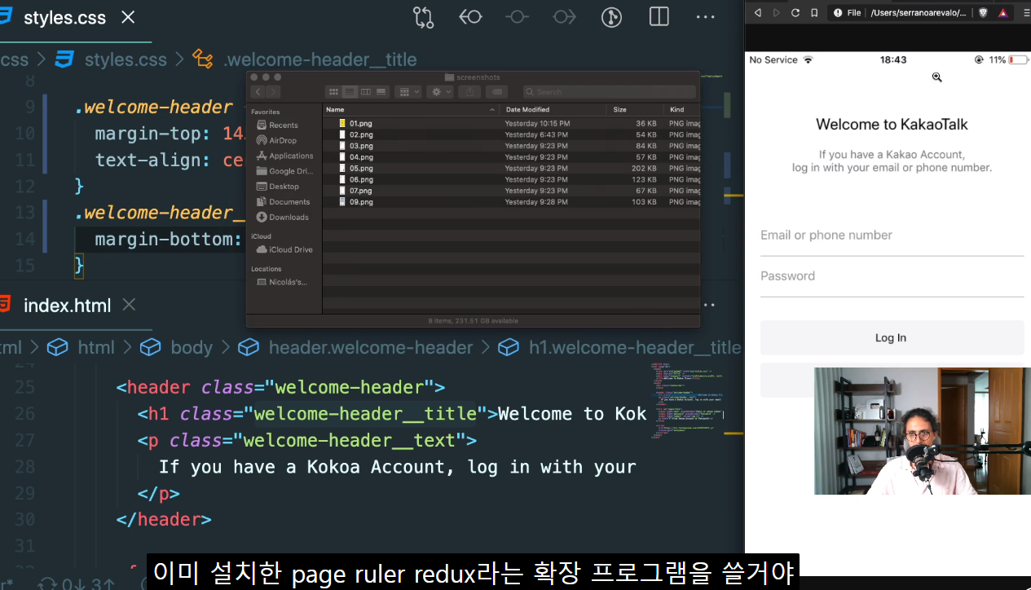
Task: Go to previous change arrow in editor toolbar
Action: [x=470, y=17]
